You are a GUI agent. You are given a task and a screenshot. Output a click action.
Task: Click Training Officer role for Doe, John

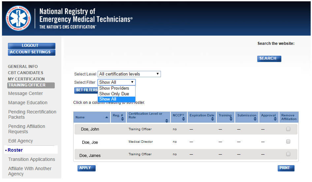pyautogui.click(x=140, y=129)
